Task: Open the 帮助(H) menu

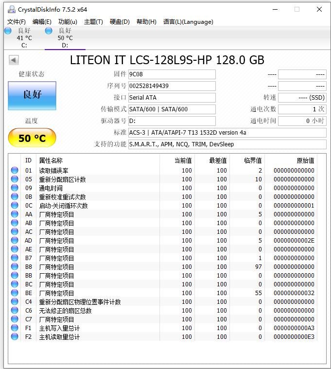Action: 146,22
